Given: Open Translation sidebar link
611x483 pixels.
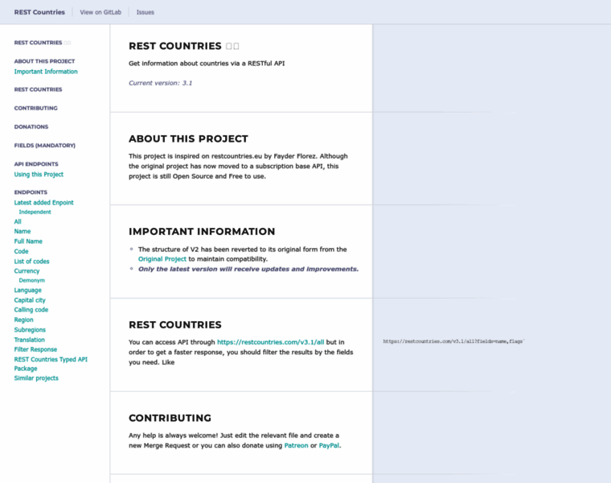Looking at the screenshot, I should click(x=29, y=340).
